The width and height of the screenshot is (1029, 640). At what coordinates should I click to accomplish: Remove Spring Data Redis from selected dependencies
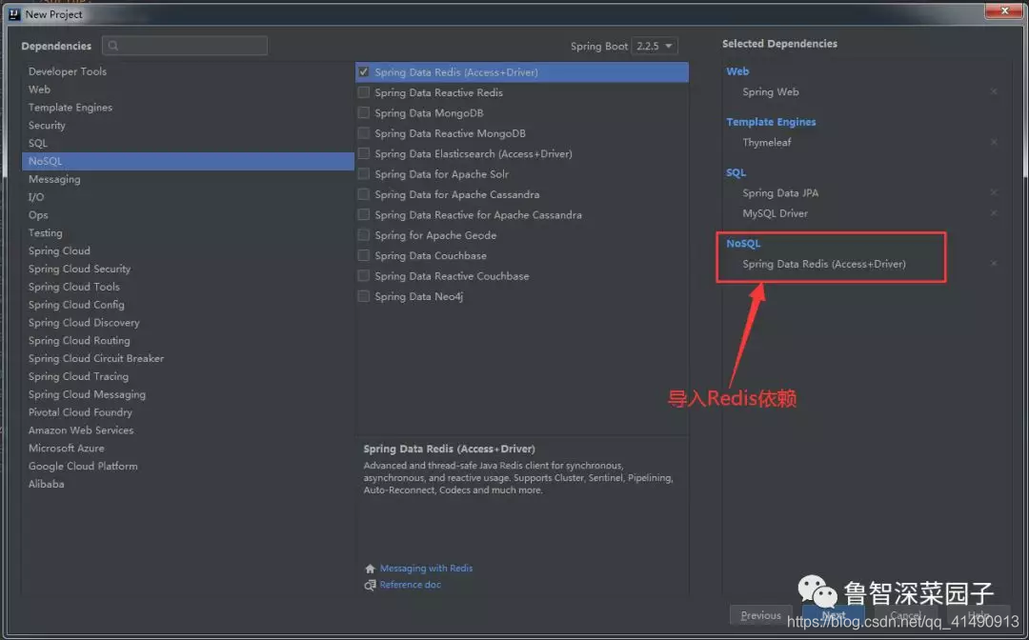pyautogui.click(x=994, y=264)
